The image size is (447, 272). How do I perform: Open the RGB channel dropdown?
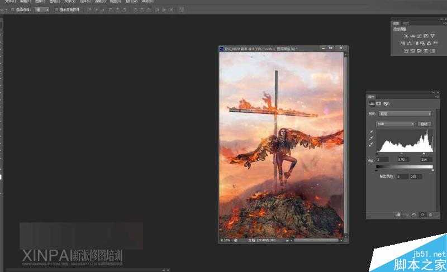tap(395, 124)
